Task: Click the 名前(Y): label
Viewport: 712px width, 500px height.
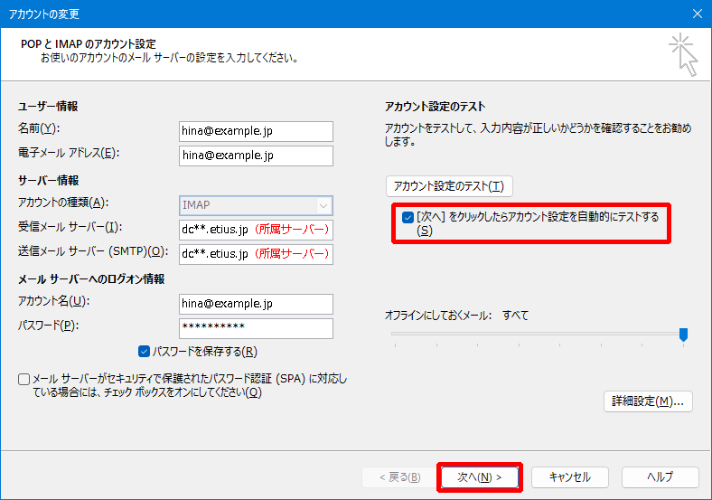Action: (x=39, y=128)
